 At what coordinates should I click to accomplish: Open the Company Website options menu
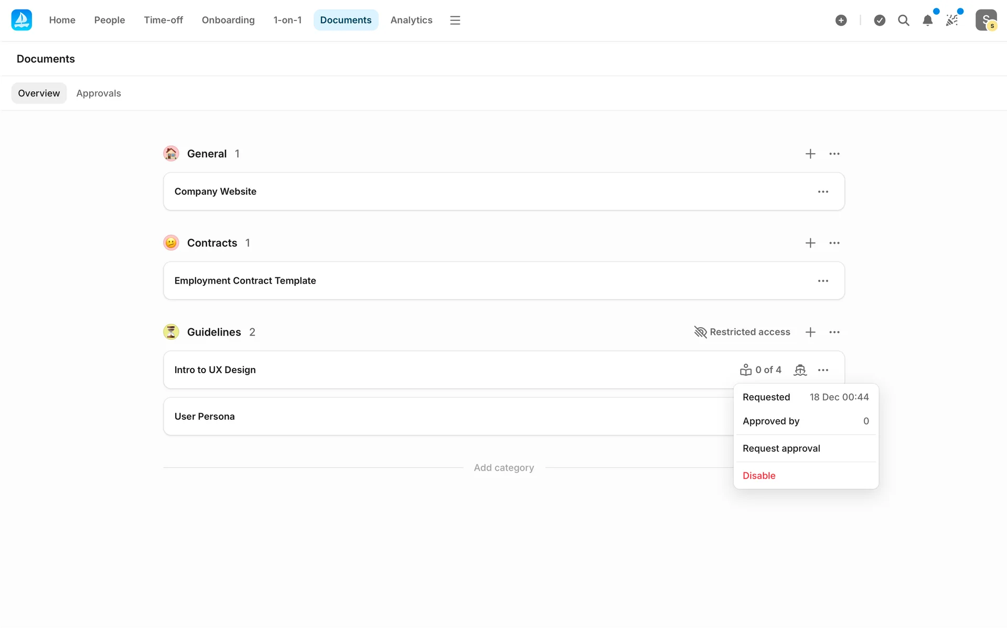pyautogui.click(x=823, y=191)
